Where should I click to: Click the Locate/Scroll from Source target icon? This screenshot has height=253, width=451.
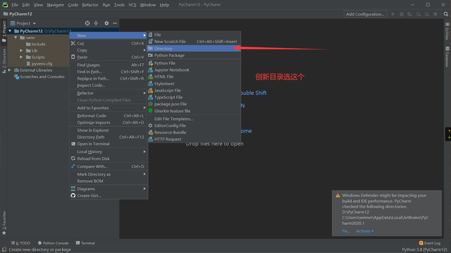(x=87, y=23)
